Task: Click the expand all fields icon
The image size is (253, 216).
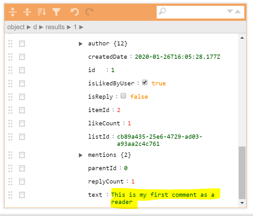Action: pyautogui.click(x=13, y=12)
